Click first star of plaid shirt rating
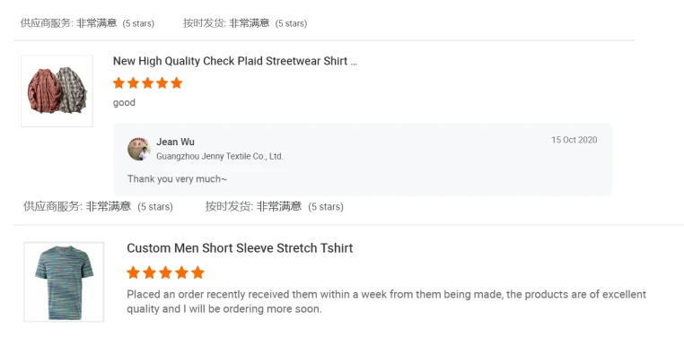This screenshot has height=363, width=684. 119,83
